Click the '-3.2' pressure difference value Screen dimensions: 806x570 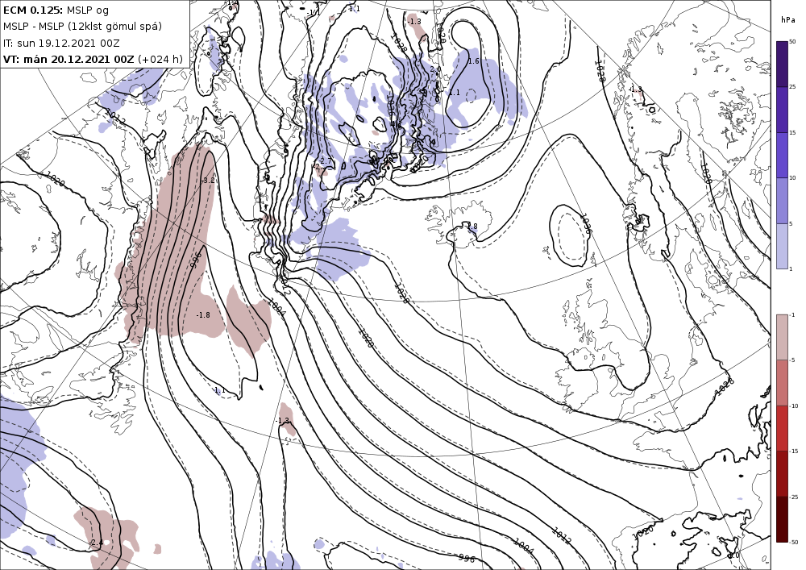pyautogui.click(x=208, y=181)
